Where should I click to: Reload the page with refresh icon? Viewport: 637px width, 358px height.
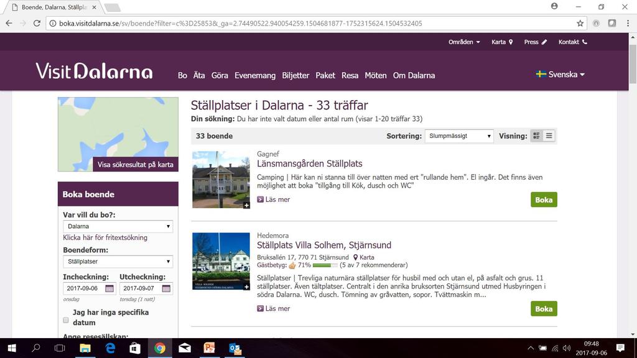click(37, 24)
